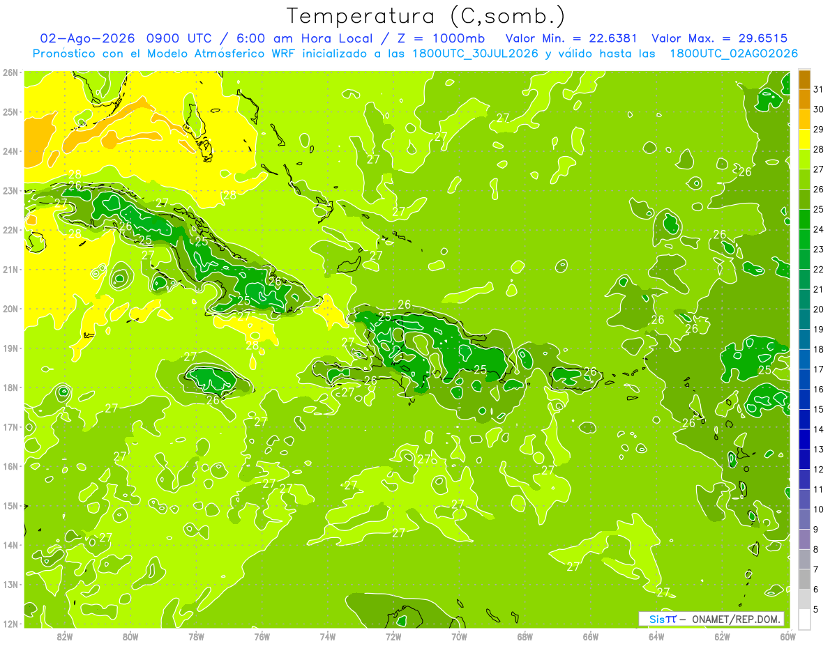
Task: Click longitude axis label '78W'
Action: (x=196, y=637)
